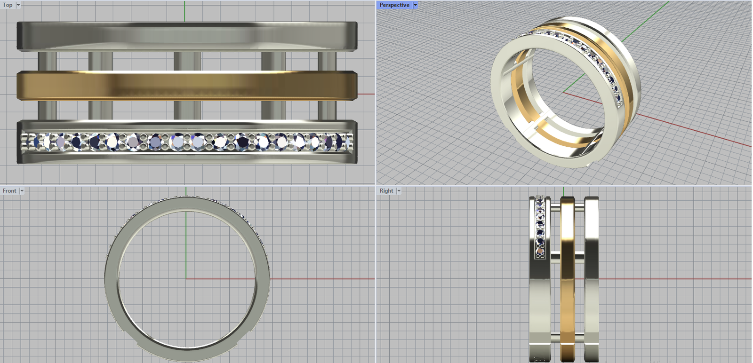Viewport: 753px width, 363px height.
Task: Open the Right viewport dropdown arrow
Action: [x=399, y=191]
